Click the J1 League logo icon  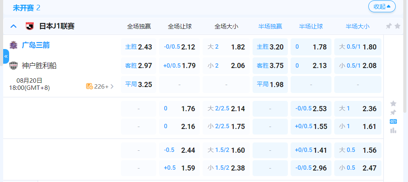pyautogui.click(x=29, y=27)
